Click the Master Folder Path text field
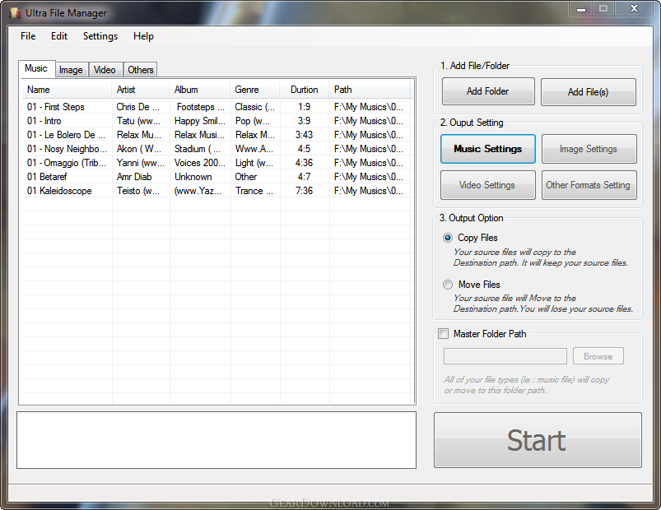Image resolution: width=661 pixels, height=510 pixels. coord(505,356)
